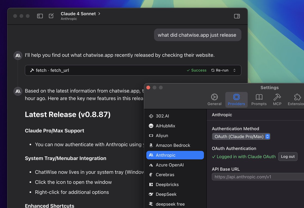Click the DeepSeek whale logo icon
This screenshot has height=208, width=304.
[151, 194]
